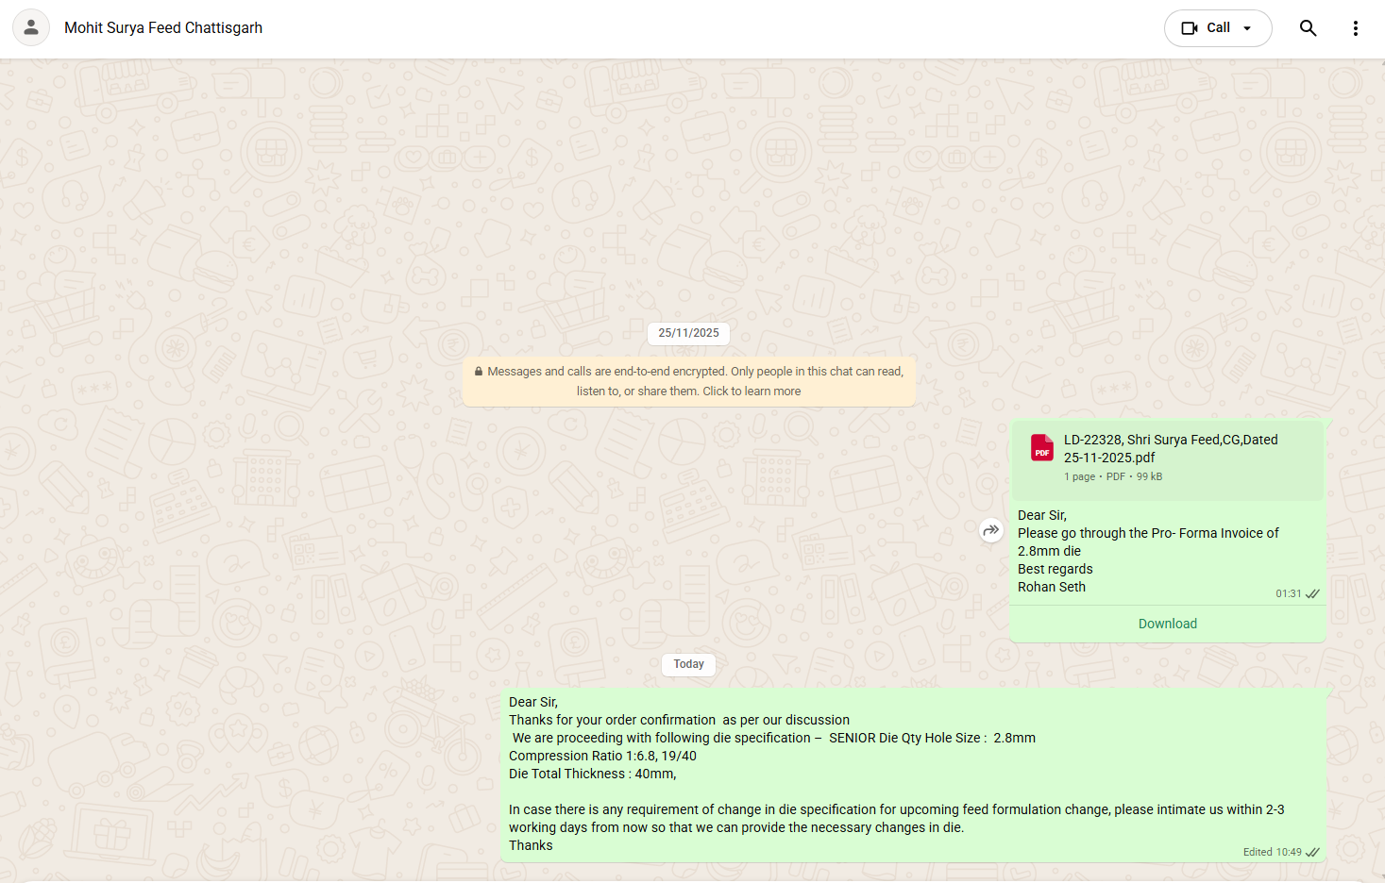The image size is (1385, 883).
Task: Click the red PDF file icon
Action: coord(1042,447)
